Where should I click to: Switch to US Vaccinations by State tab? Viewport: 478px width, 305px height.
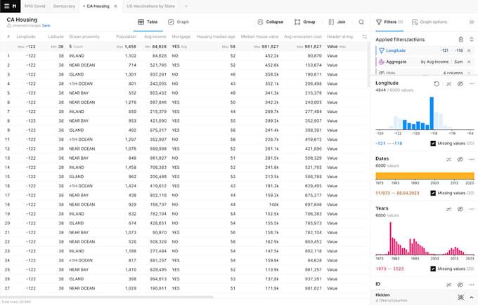150,6
